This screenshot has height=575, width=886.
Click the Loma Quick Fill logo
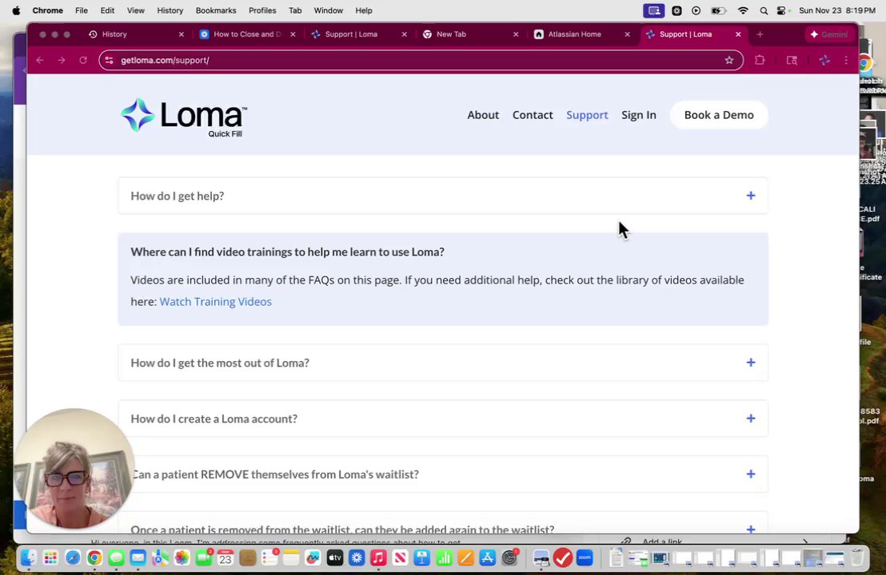click(184, 117)
